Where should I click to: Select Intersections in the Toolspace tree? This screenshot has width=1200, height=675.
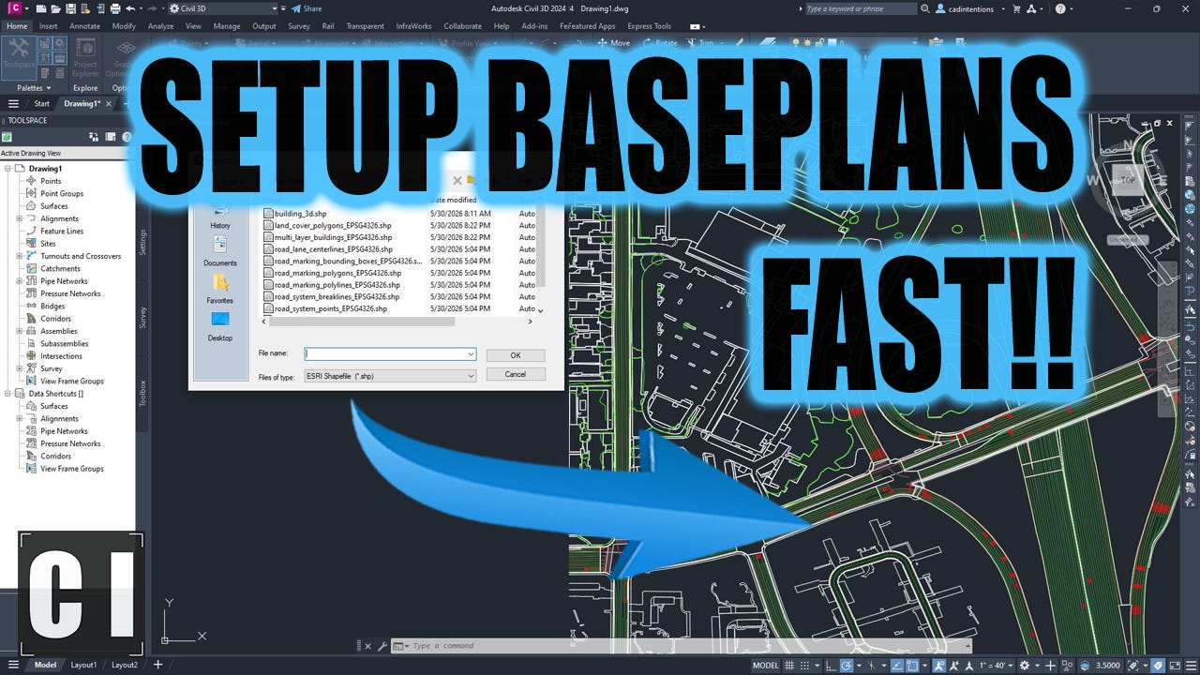tap(61, 356)
